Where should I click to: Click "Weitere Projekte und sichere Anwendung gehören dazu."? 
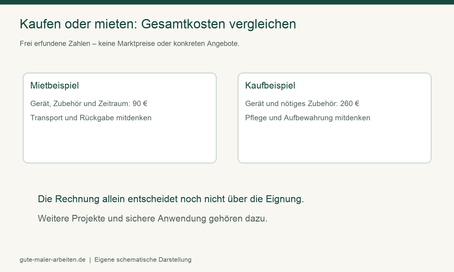[153, 219]
